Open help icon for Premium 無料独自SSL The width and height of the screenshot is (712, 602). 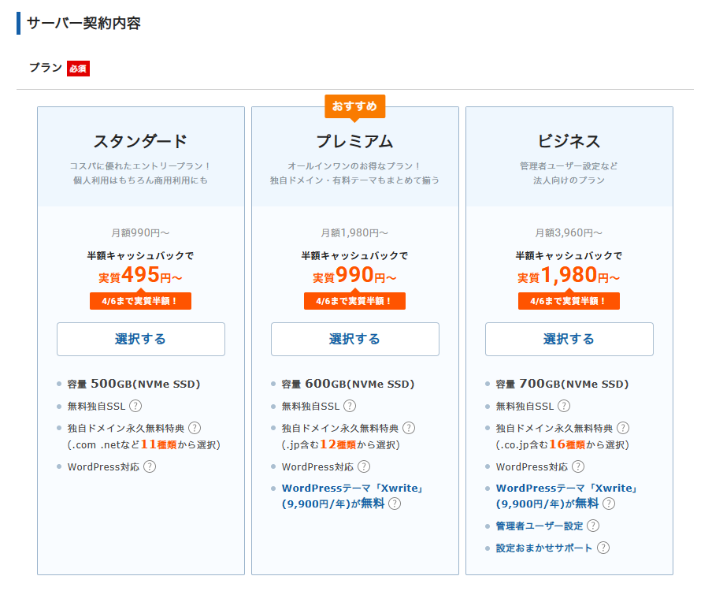point(350,407)
